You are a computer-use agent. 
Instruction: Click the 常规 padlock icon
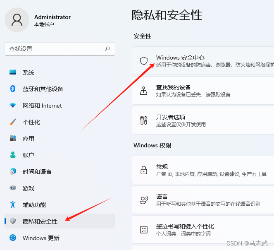click(x=144, y=170)
